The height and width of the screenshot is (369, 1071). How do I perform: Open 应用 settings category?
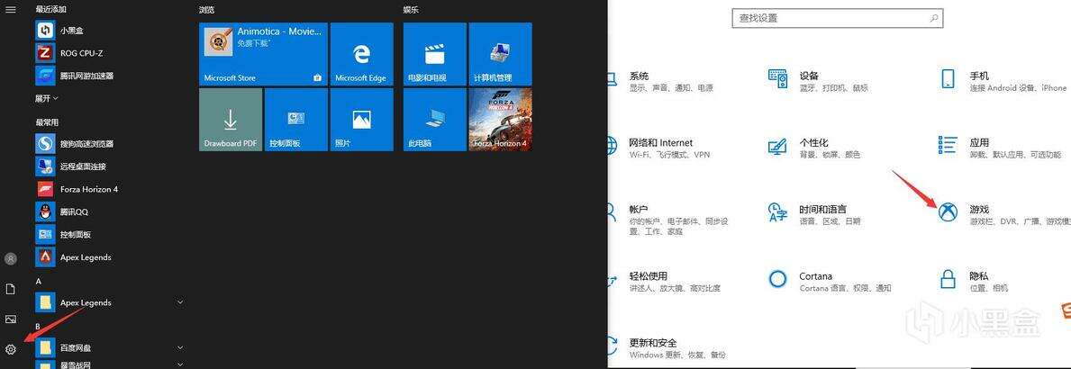click(1002, 148)
